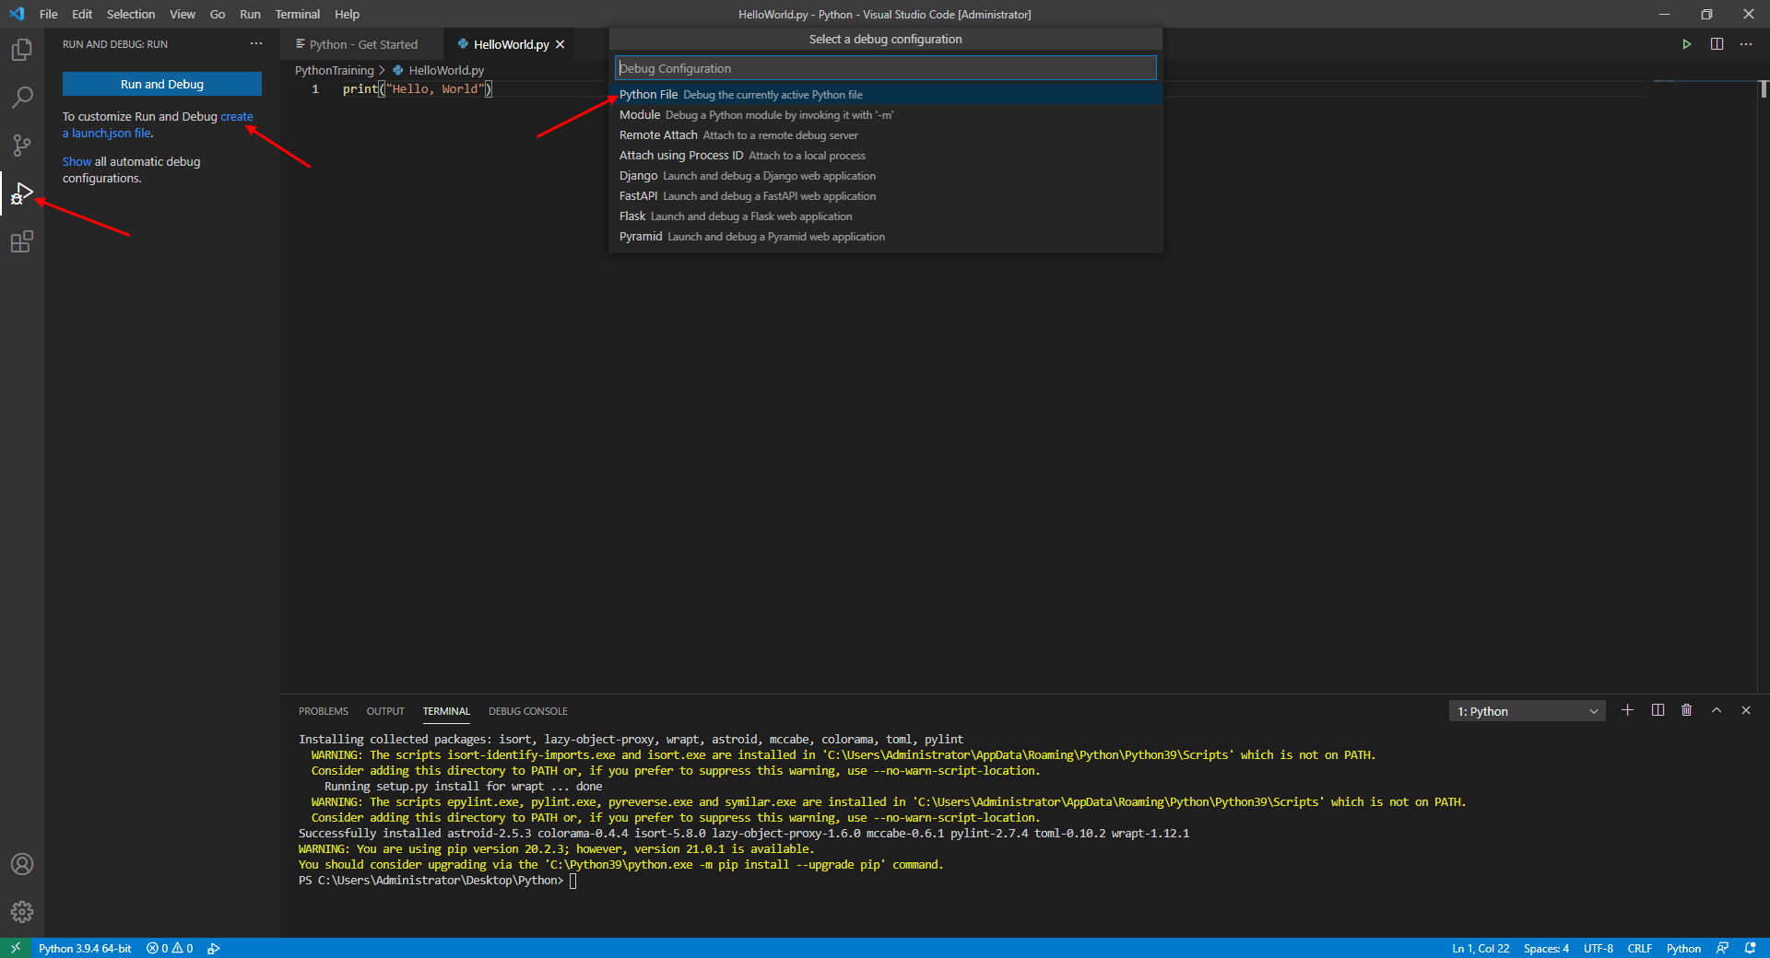Open the Help menu

coord(347,14)
